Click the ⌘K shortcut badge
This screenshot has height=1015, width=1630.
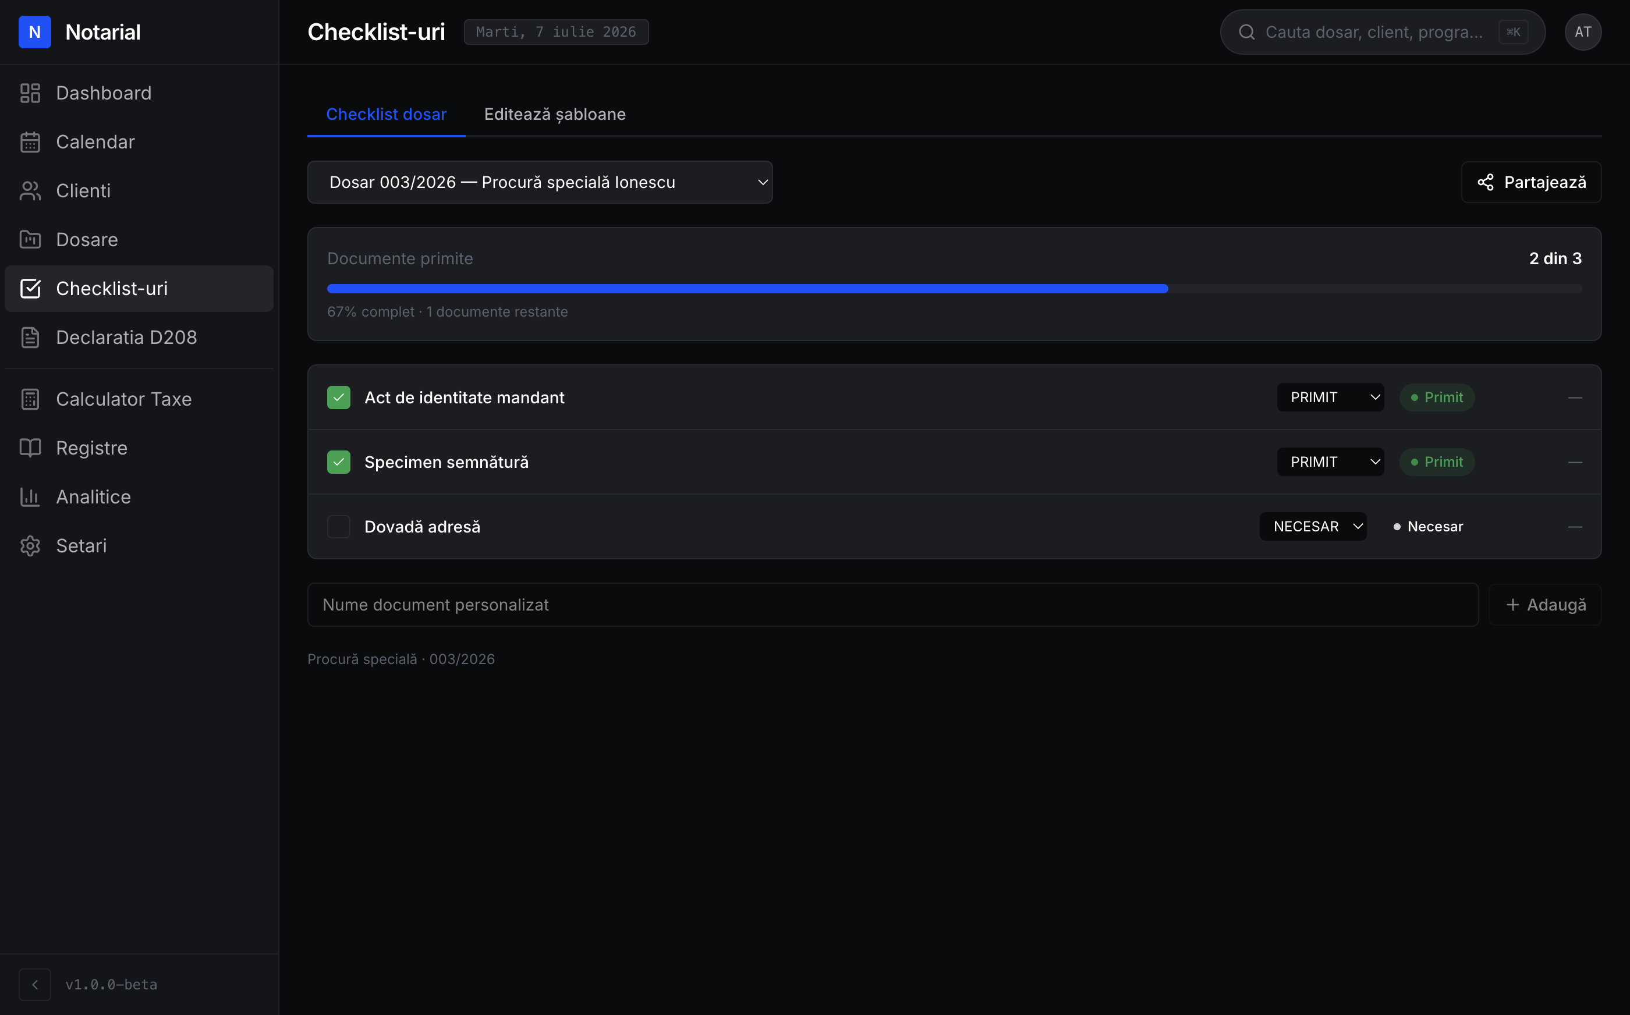(x=1513, y=32)
